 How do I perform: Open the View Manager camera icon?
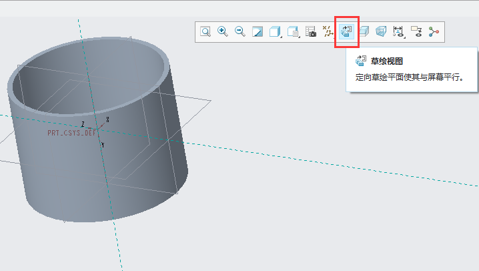click(x=311, y=31)
